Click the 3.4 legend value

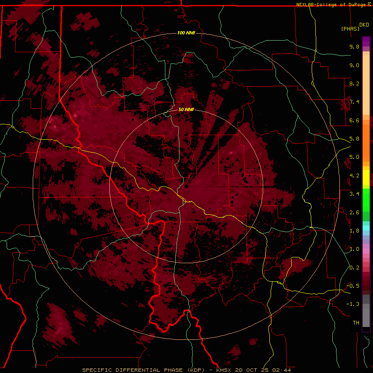point(354,194)
